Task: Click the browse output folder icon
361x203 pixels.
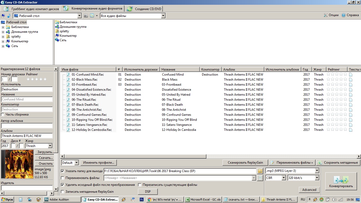Action: (260, 171)
